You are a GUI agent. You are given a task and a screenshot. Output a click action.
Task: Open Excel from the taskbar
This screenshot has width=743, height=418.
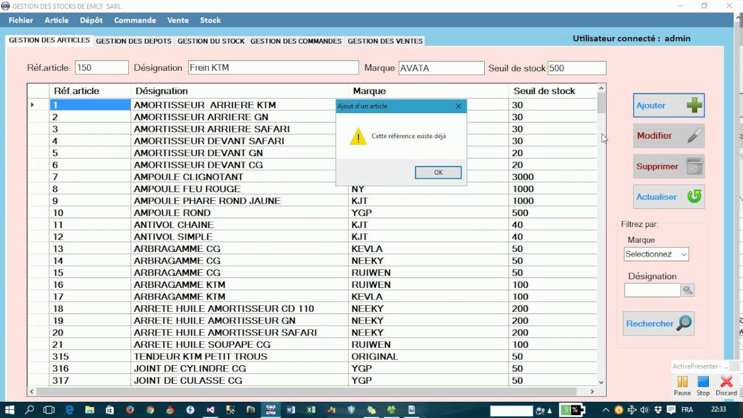311,410
